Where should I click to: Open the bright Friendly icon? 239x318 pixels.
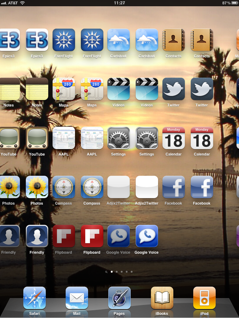point(37,236)
